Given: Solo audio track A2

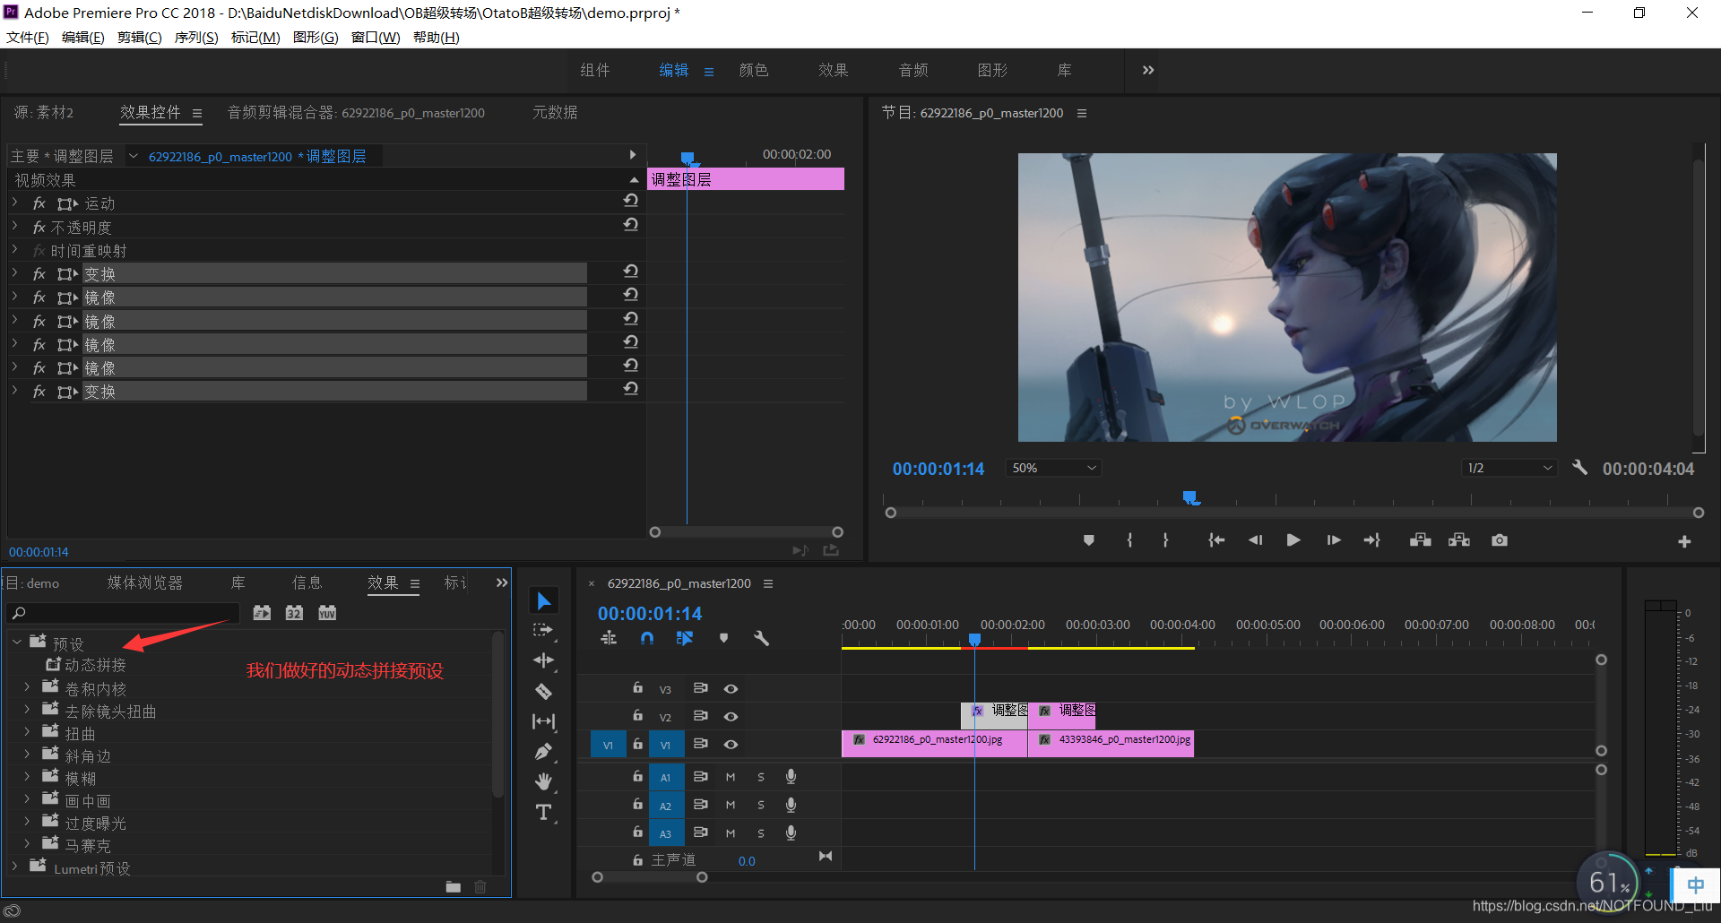Looking at the screenshot, I should tap(761, 806).
